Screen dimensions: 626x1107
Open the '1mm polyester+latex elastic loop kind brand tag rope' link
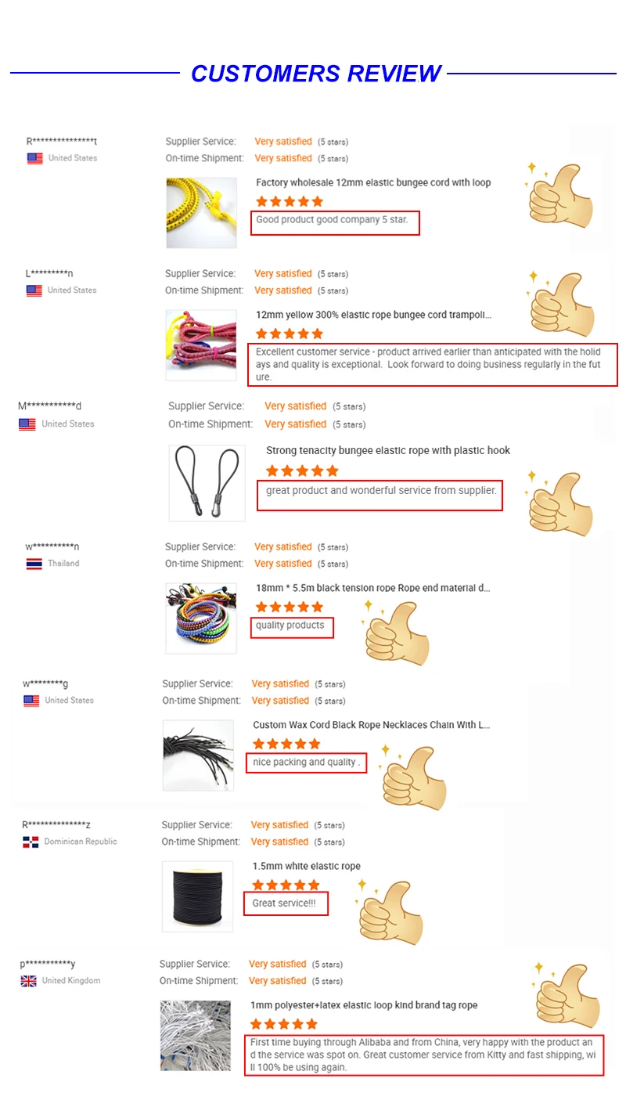pos(364,1005)
